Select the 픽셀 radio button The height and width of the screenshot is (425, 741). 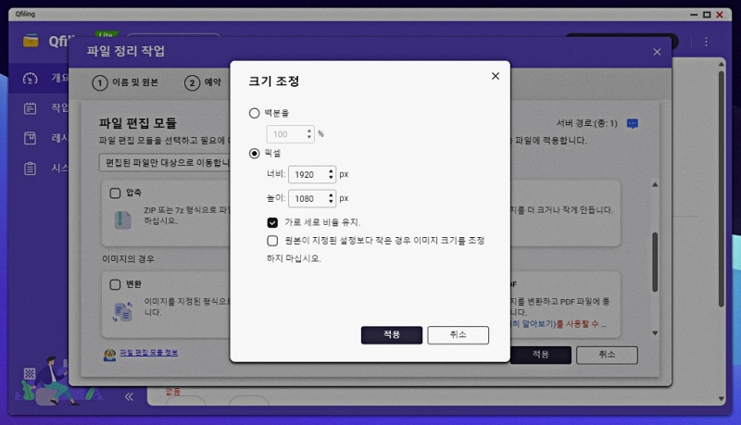pyautogui.click(x=255, y=153)
